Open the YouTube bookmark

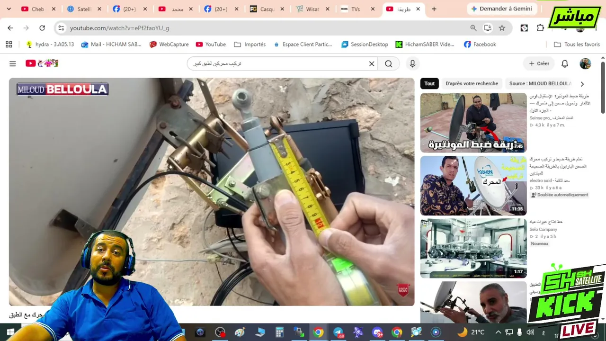pos(211,44)
